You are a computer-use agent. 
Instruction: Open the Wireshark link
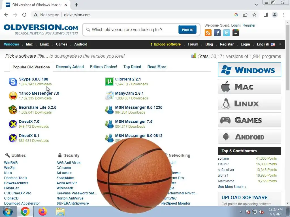tap(65, 188)
